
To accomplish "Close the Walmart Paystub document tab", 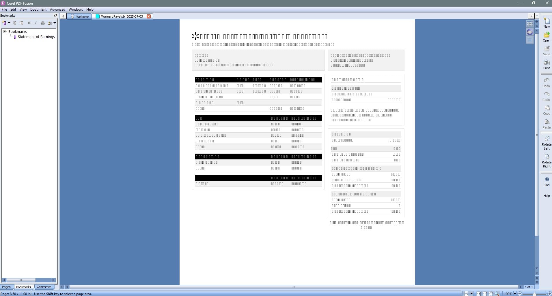I will click(x=149, y=16).
